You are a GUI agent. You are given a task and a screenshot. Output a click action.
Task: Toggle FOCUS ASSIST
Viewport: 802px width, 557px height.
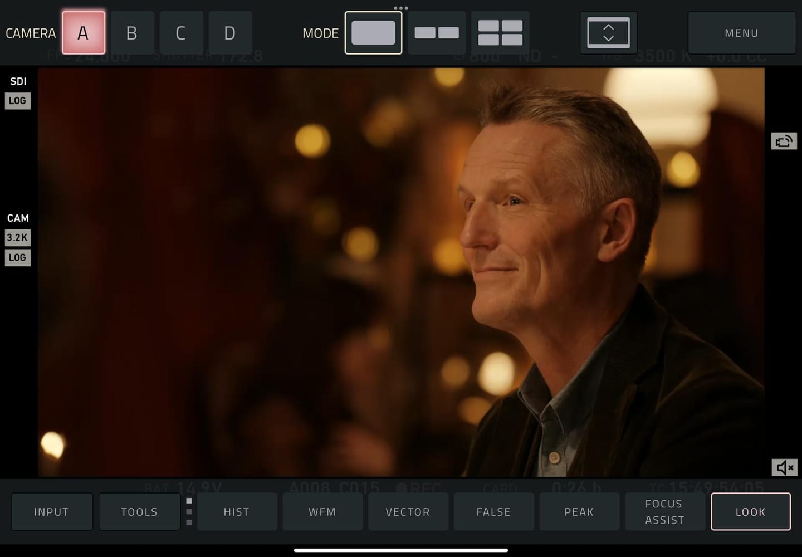[x=665, y=511]
